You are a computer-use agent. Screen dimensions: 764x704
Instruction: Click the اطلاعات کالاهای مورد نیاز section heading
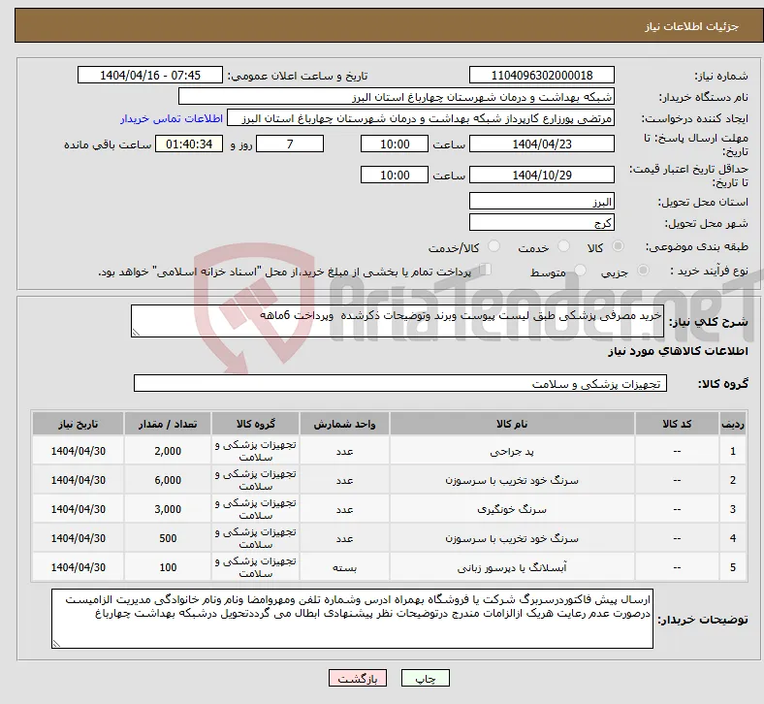coord(678,351)
